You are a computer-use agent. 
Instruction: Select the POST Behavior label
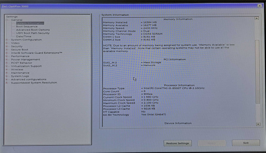pyautogui.click(x=22, y=63)
